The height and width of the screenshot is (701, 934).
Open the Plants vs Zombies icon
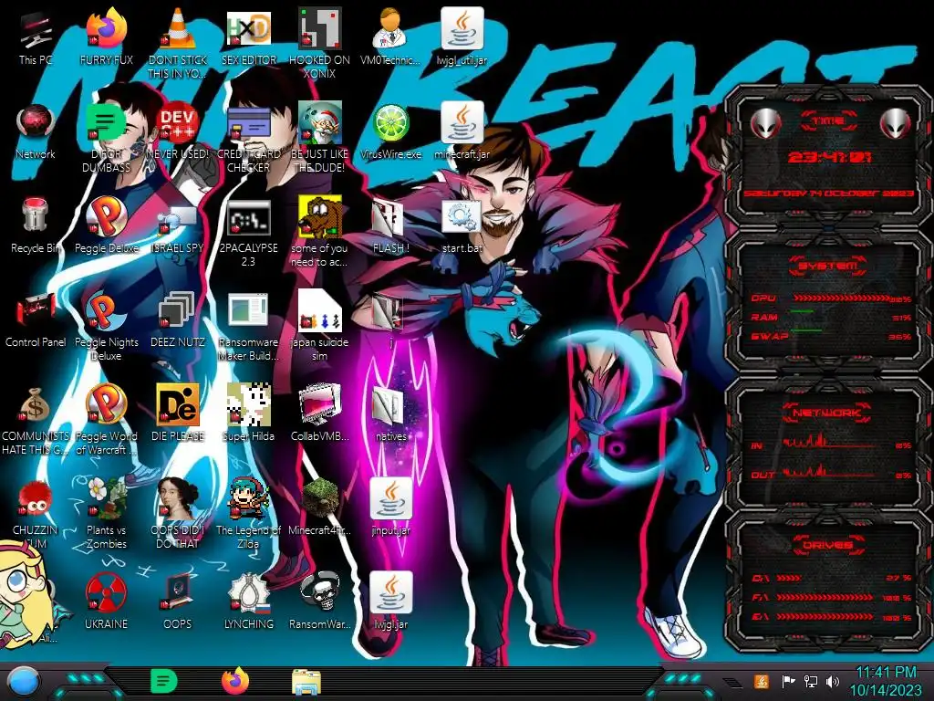(107, 498)
